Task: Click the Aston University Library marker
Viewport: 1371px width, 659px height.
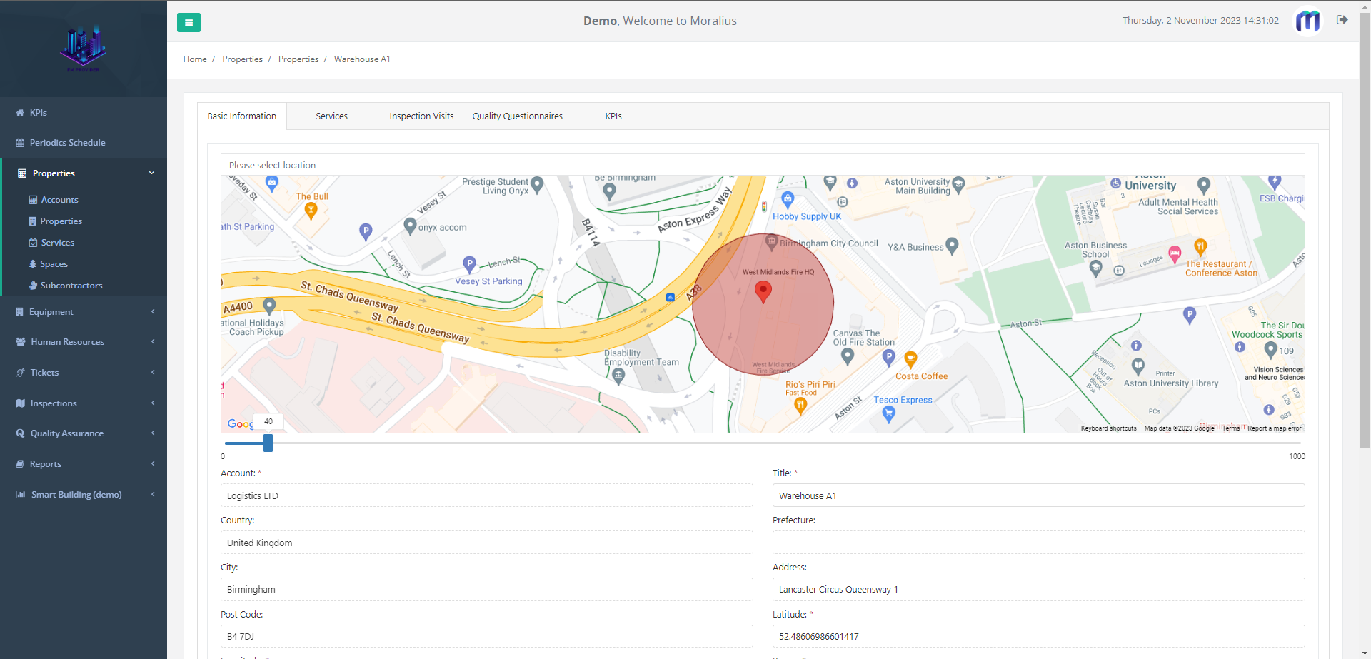Action: (x=1139, y=367)
